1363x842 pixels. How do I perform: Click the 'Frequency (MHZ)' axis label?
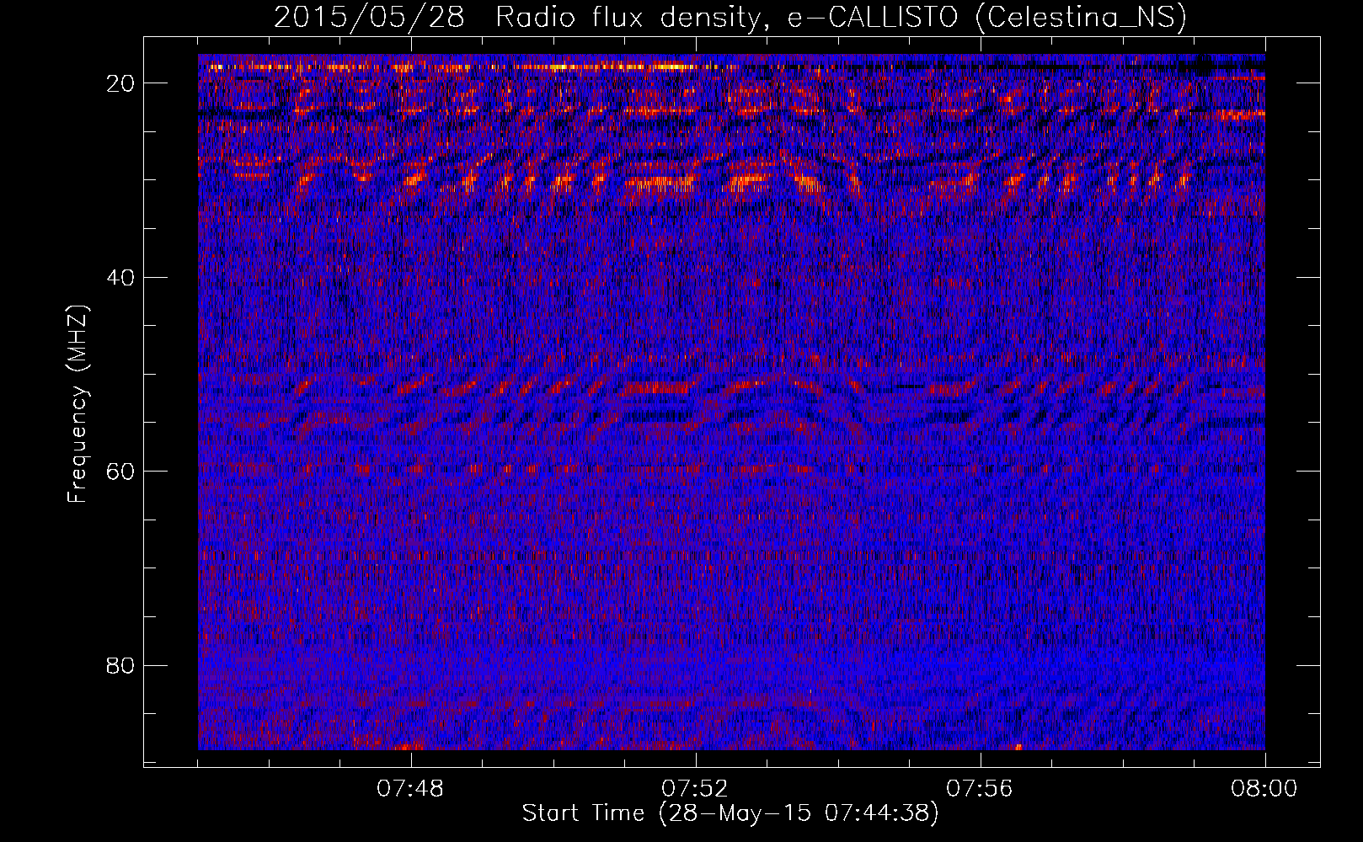point(78,405)
